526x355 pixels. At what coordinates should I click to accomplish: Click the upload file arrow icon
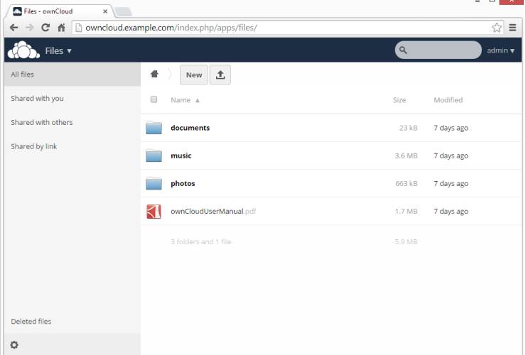220,75
